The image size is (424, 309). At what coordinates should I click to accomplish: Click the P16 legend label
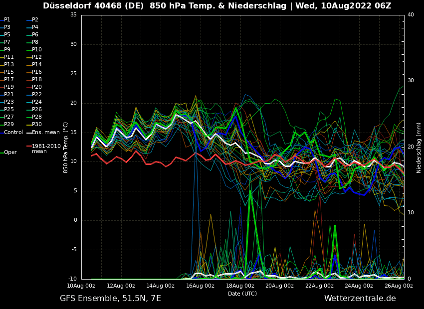pos(37,72)
